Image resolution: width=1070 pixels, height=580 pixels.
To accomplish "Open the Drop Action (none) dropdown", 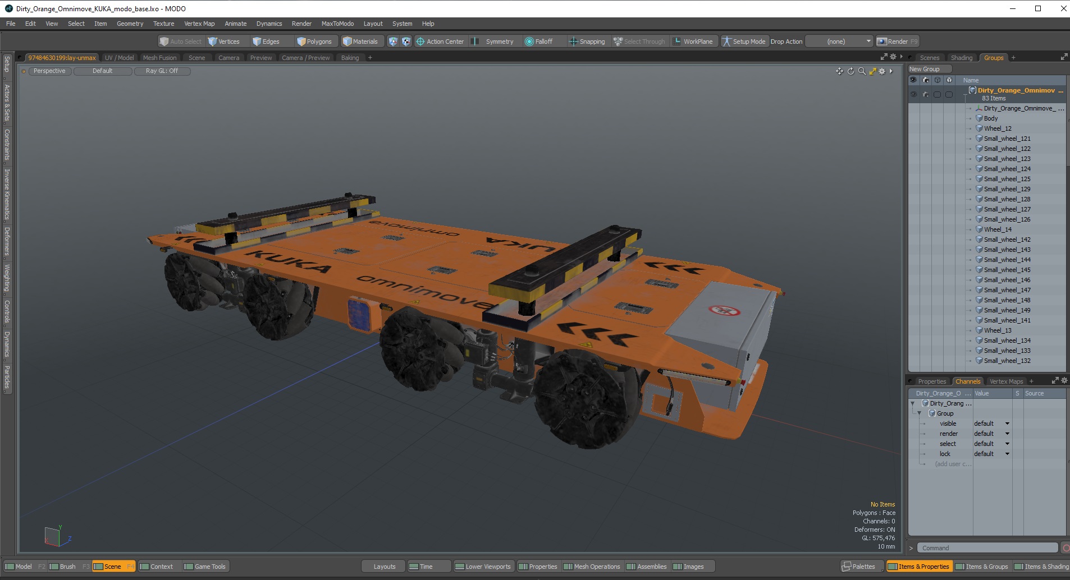I will click(839, 42).
